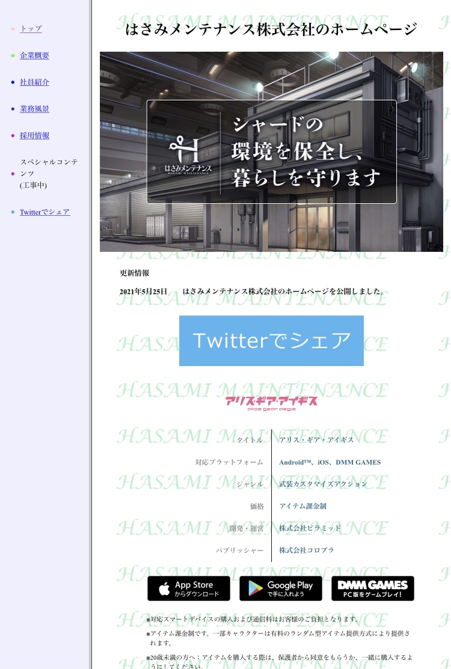Click the Alice Gear Aegis logo
Image resolution: width=451 pixels, height=669 pixels.
(271, 402)
